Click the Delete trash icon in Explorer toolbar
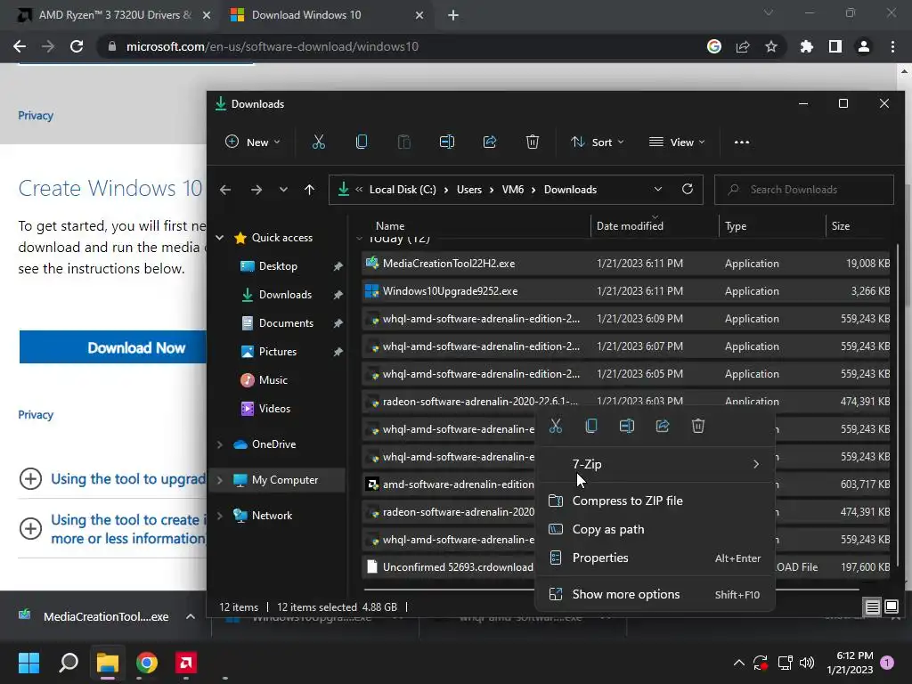The image size is (912, 684). click(533, 142)
